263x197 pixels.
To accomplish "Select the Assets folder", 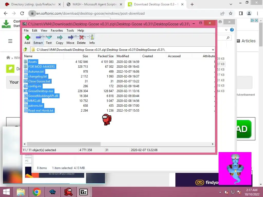I will (33, 62).
